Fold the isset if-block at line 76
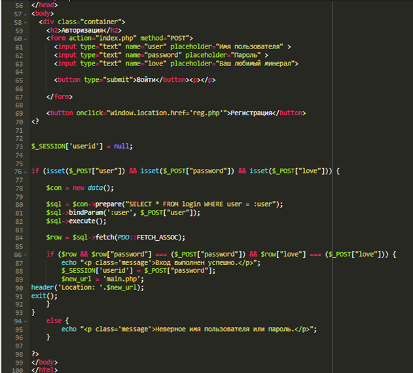Viewport: 413px width, 373px height. point(26,172)
